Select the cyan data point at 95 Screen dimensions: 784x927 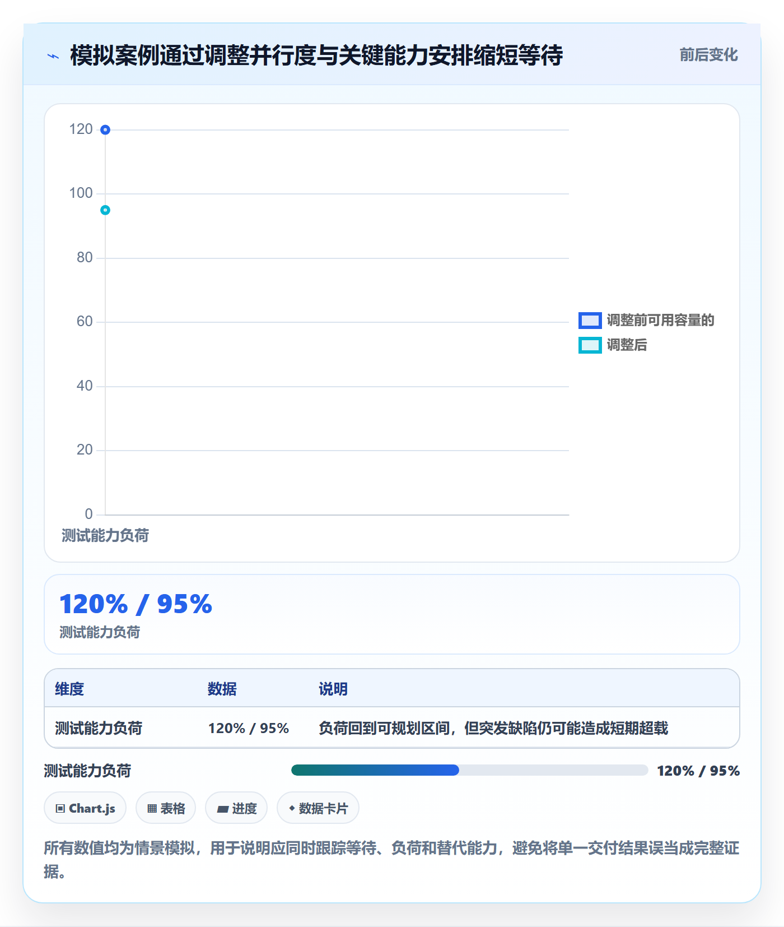click(105, 210)
